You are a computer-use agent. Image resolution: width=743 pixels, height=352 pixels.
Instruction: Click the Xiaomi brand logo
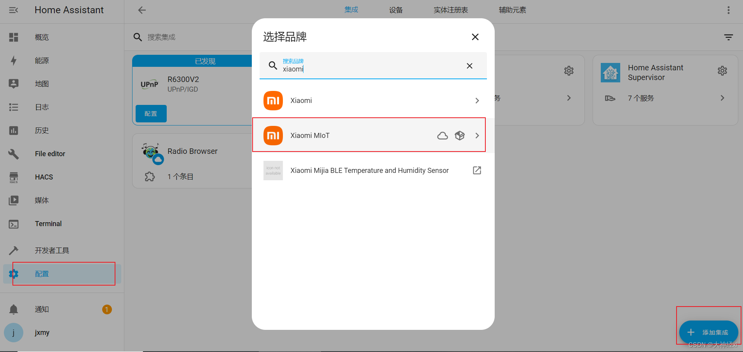click(x=273, y=101)
